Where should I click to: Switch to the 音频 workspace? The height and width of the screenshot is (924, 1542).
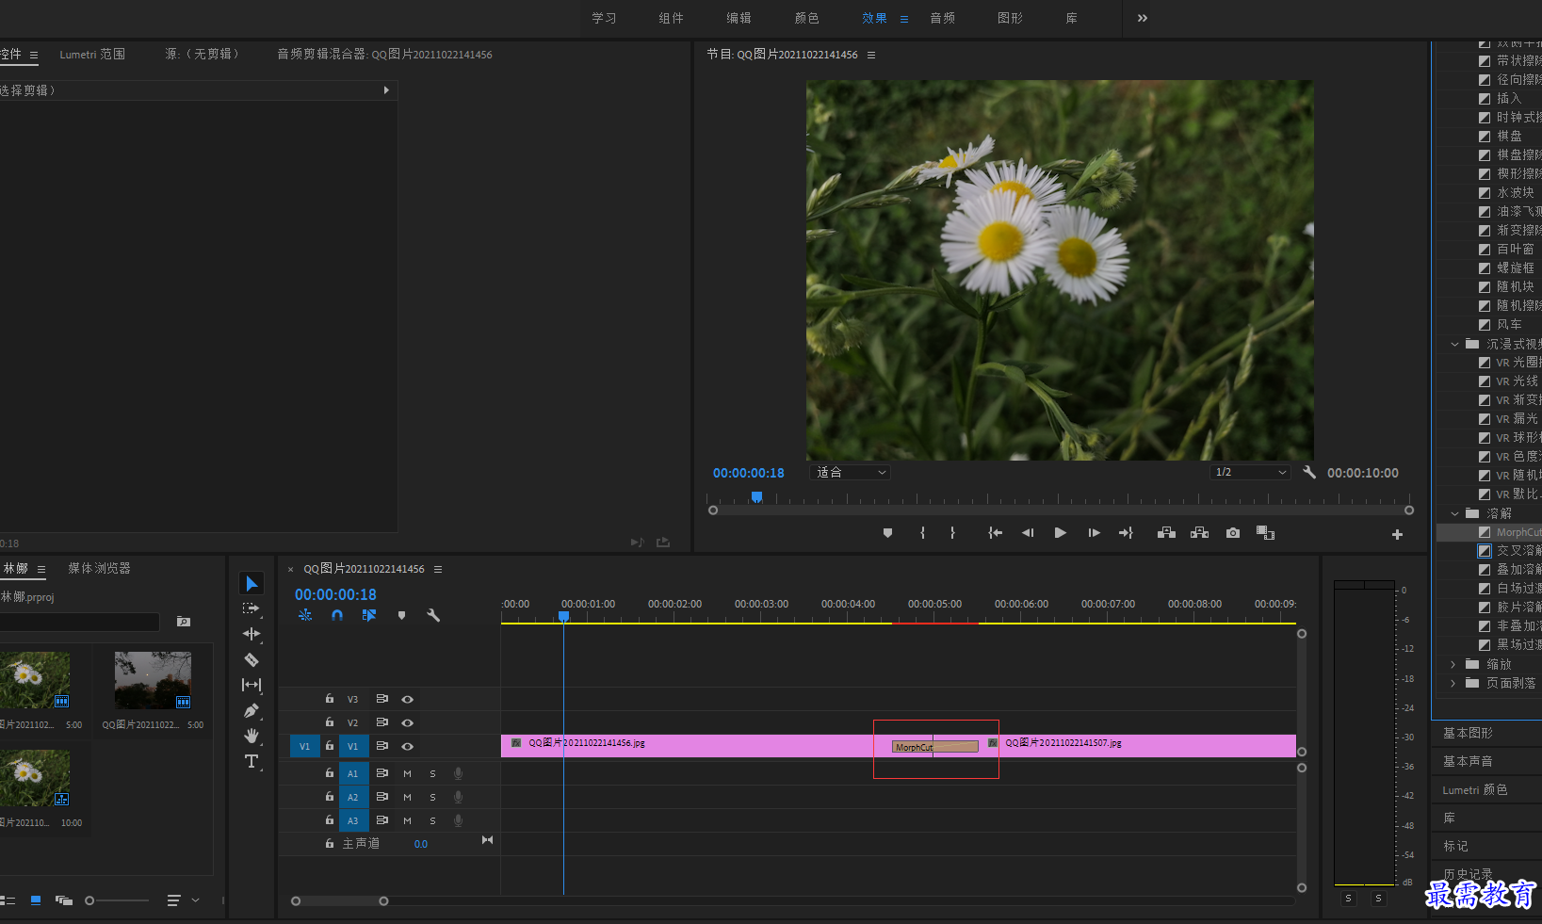(942, 18)
